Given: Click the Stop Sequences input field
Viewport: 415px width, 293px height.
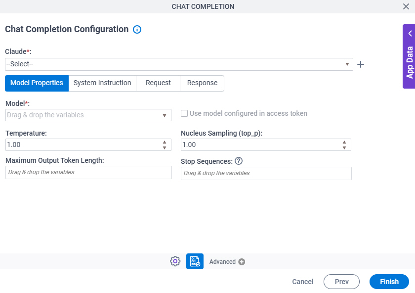Looking at the screenshot, I should [266, 173].
